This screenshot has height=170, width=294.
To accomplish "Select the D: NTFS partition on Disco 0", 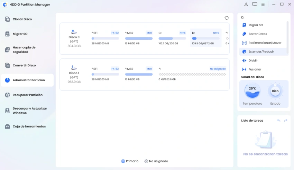I will [206, 38].
